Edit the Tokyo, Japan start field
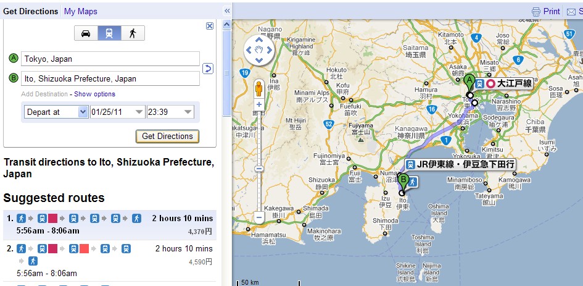583x286 pixels. coord(110,59)
